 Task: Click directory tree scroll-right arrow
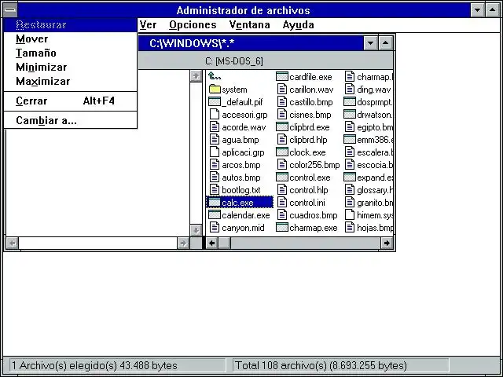click(x=183, y=243)
